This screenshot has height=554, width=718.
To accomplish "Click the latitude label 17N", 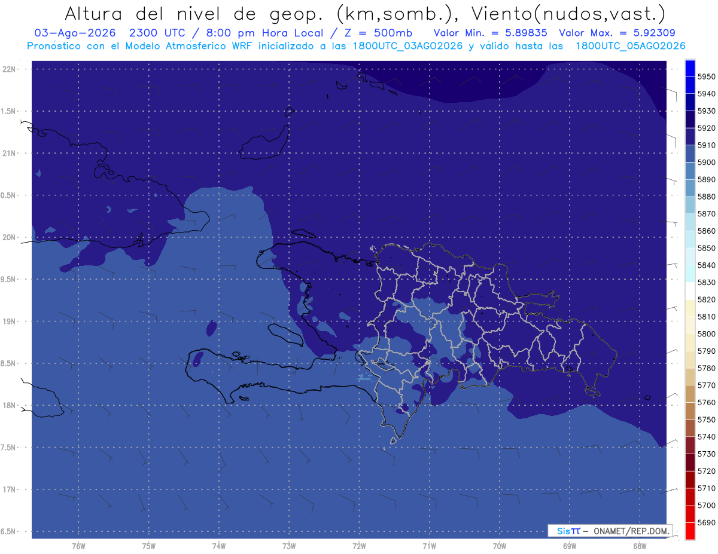I will click(9, 489).
